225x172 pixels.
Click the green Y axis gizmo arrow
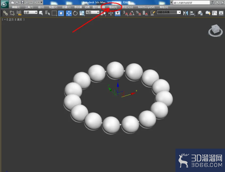click(110, 89)
